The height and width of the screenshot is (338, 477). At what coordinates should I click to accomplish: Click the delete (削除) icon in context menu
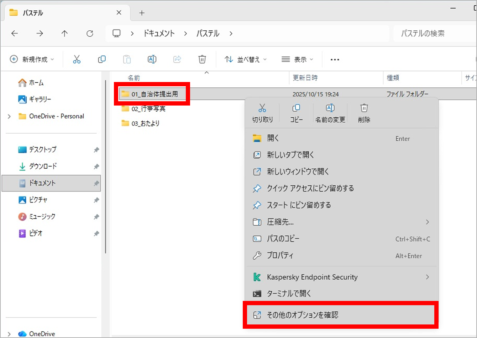(x=364, y=108)
